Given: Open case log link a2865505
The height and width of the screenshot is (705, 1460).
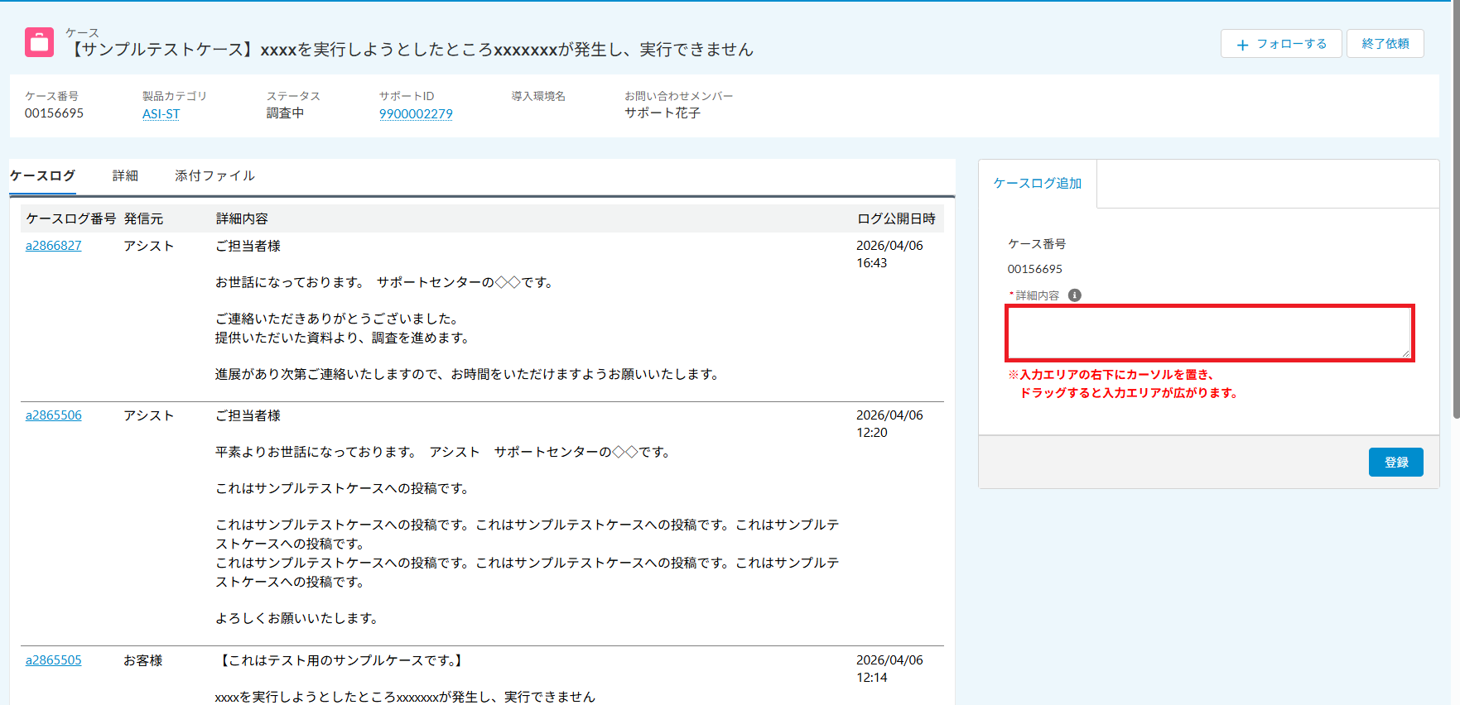Looking at the screenshot, I should (x=54, y=660).
